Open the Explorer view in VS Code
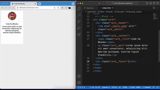 (x=79, y=8)
